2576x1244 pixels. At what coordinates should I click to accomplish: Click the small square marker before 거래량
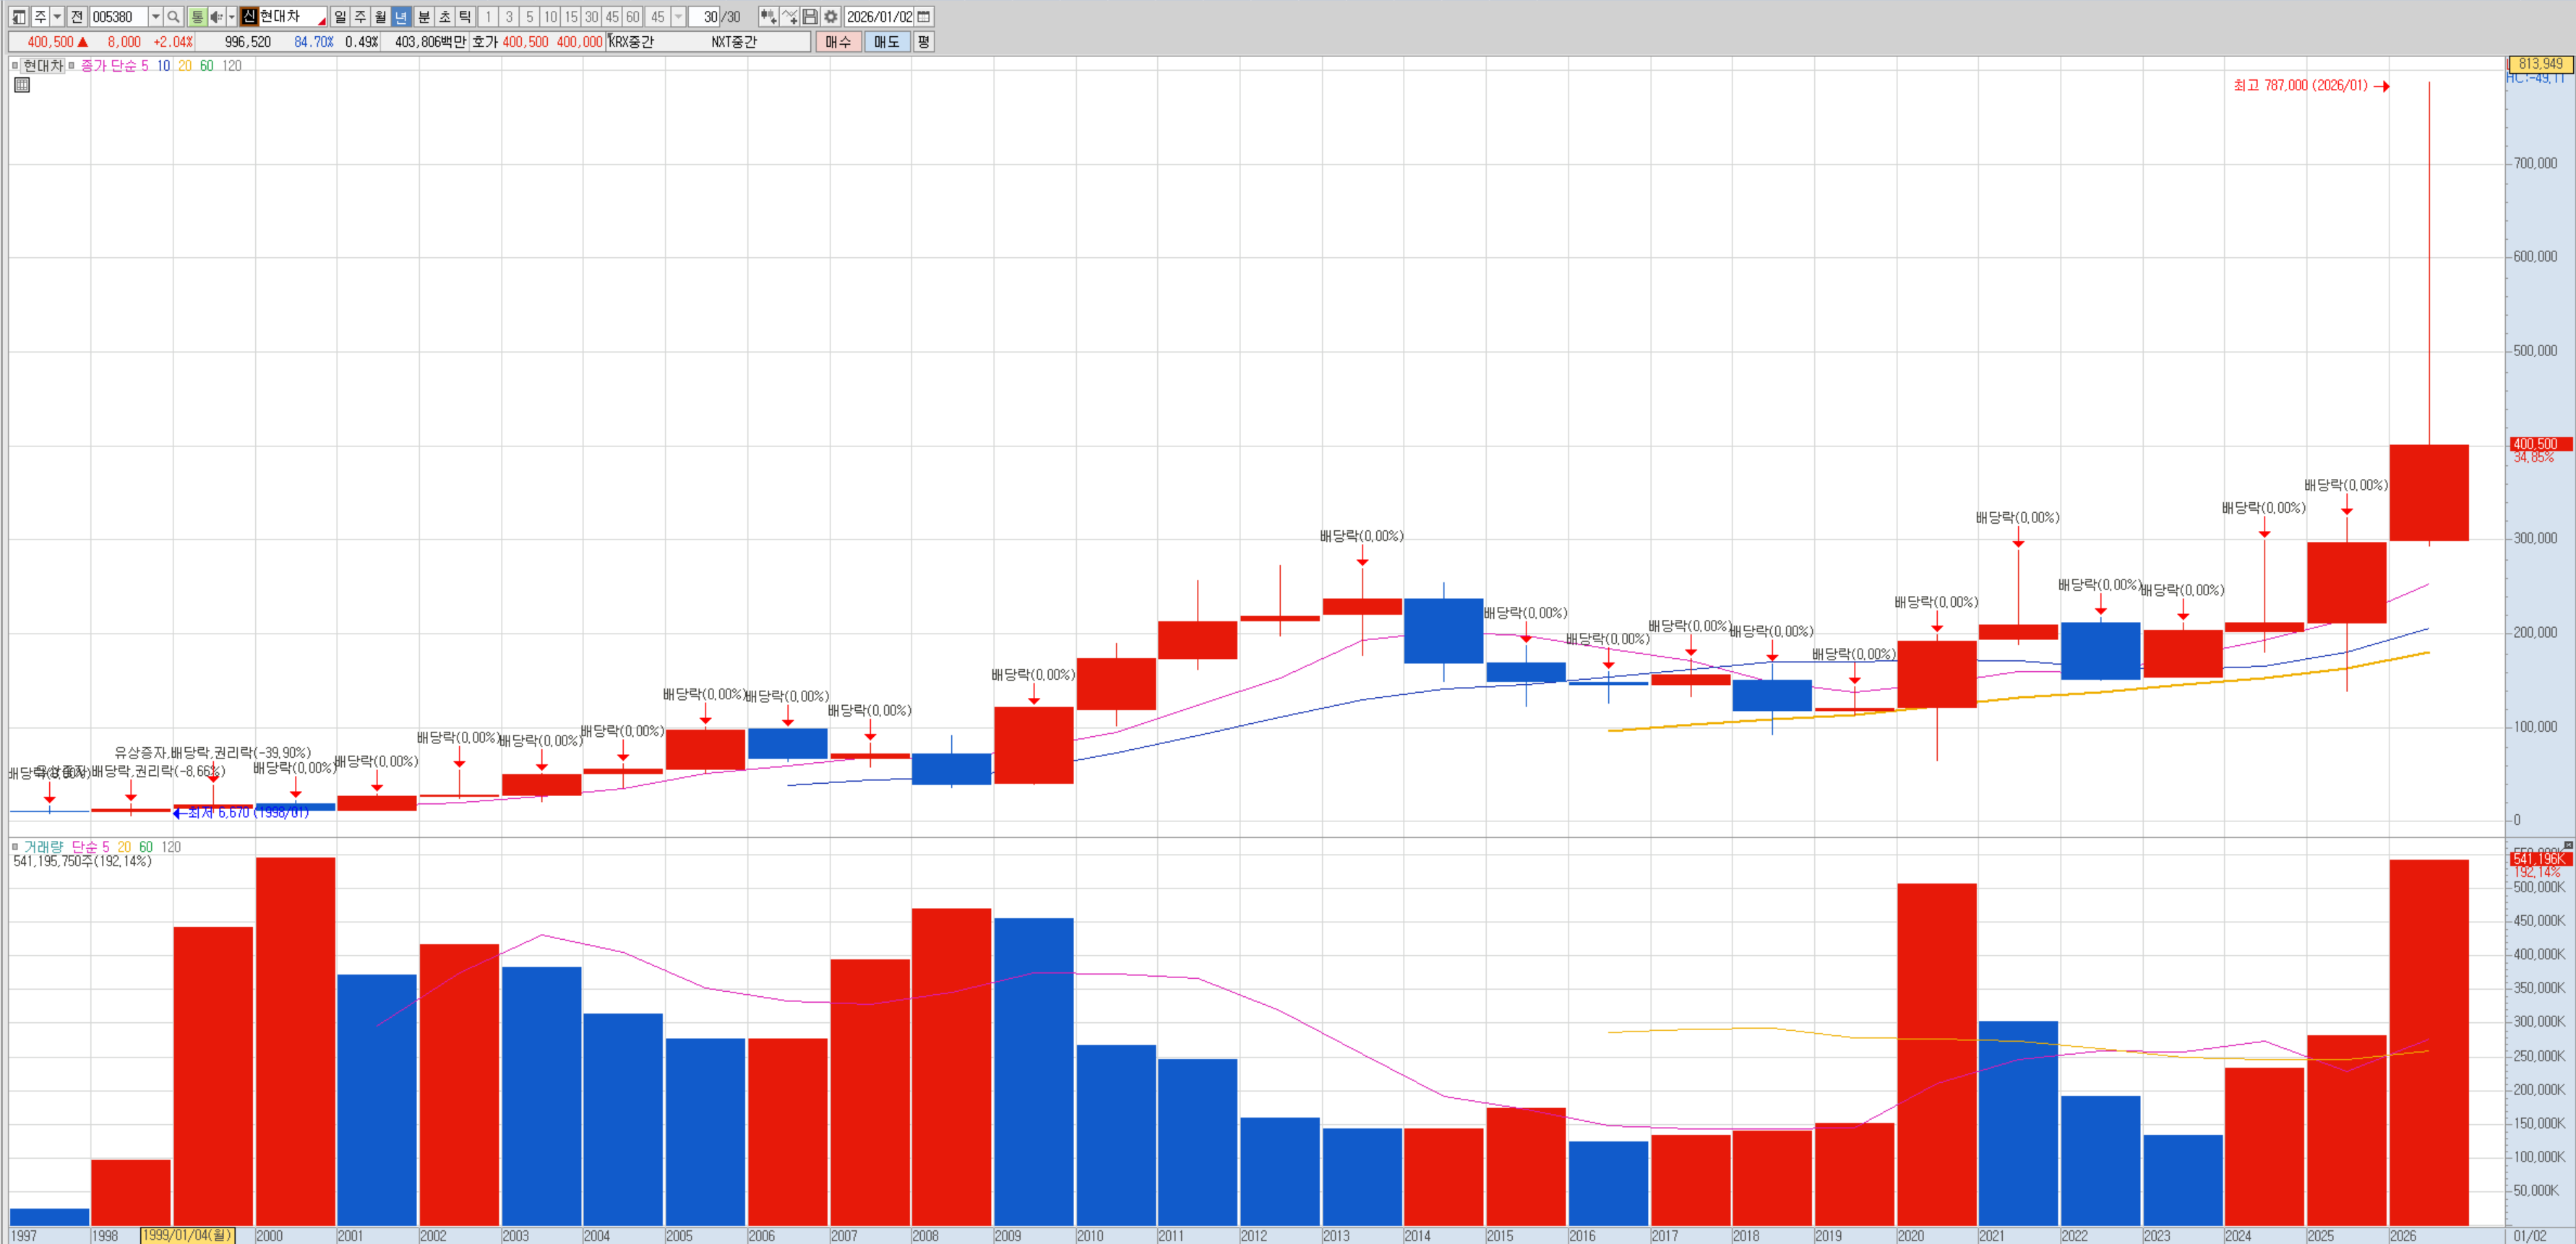15,847
